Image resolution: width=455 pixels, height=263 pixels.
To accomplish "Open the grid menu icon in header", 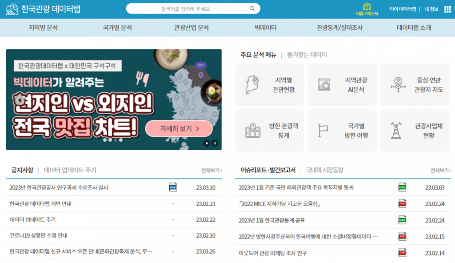I will point(447,9).
